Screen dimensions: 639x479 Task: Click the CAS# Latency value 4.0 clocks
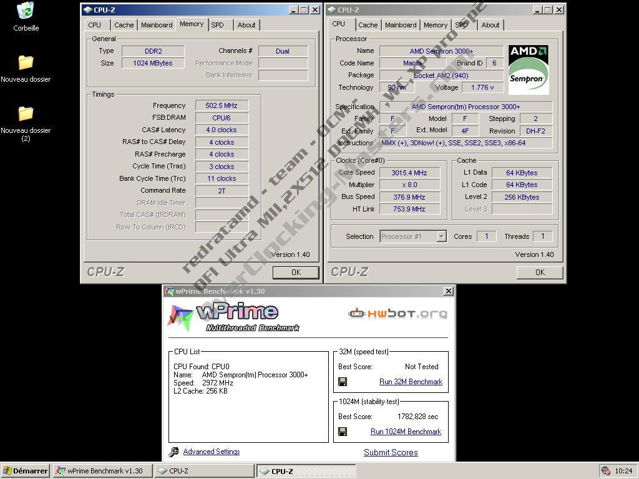coord(222,130)
